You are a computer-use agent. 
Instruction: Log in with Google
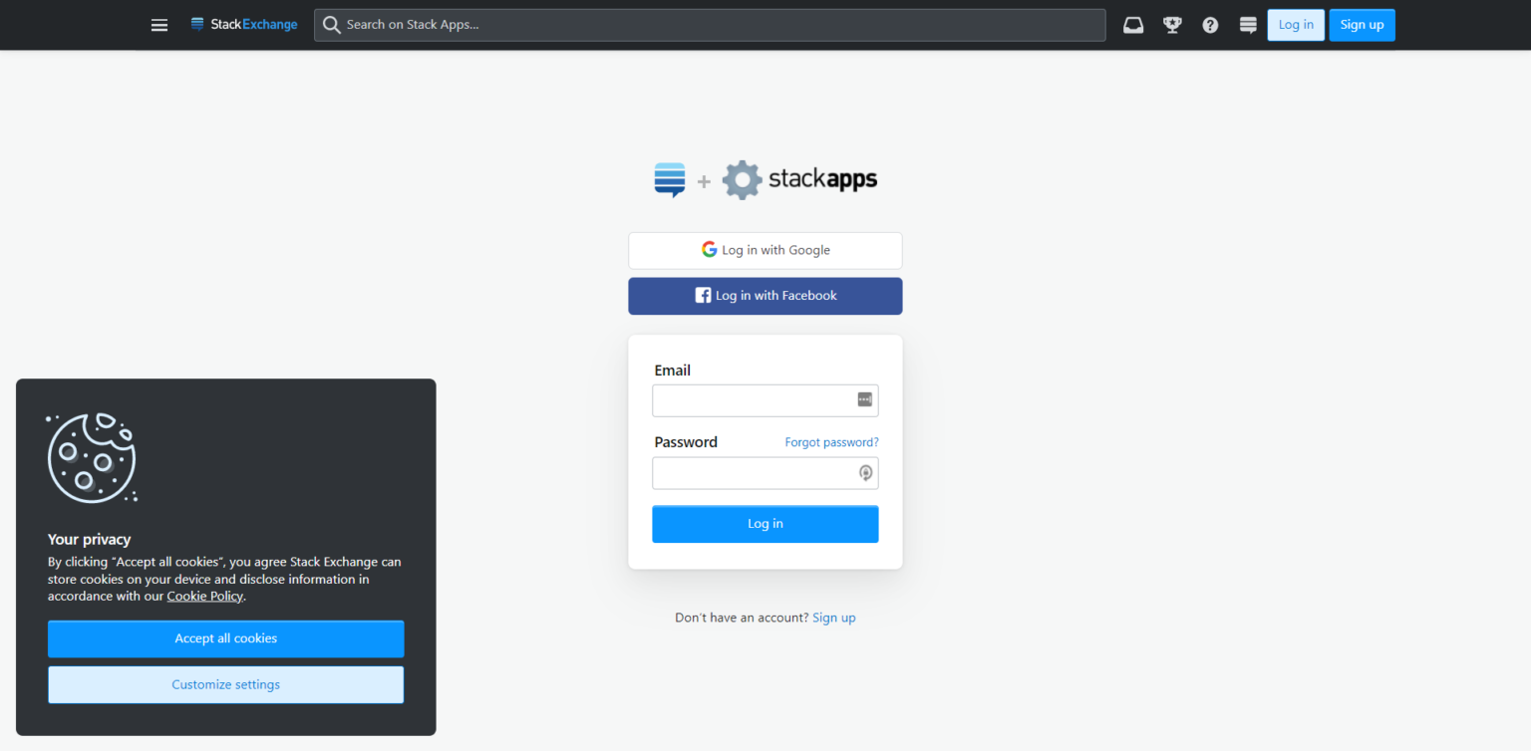(765, 250)
